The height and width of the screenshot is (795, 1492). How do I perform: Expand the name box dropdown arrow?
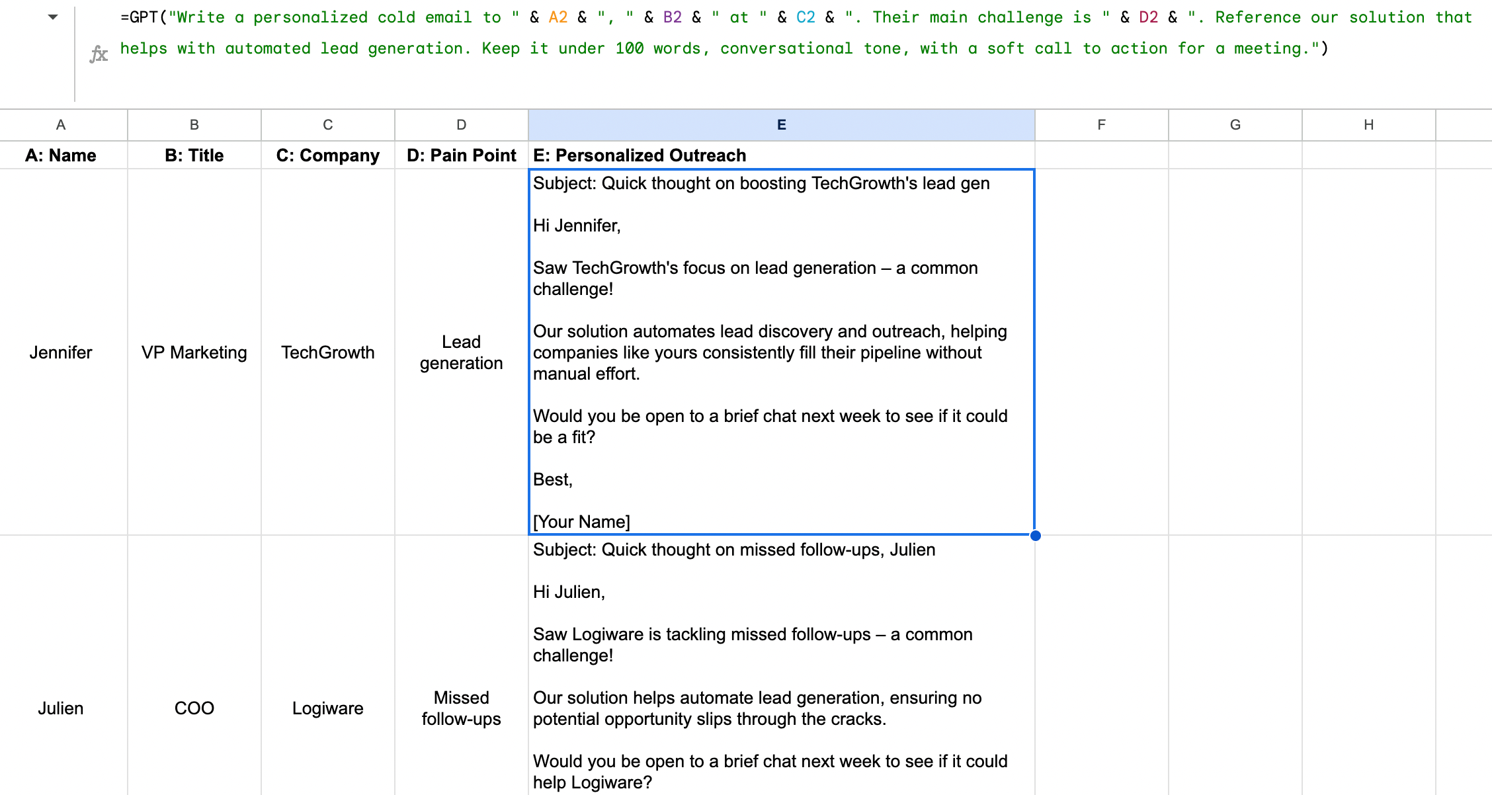(53, 17)
